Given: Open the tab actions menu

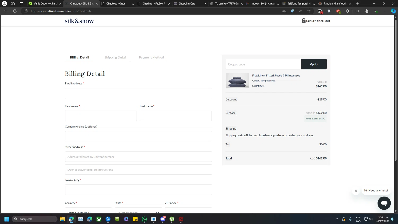Looking at the screenshot, I should pyautogui.click(x=21, y=3).
